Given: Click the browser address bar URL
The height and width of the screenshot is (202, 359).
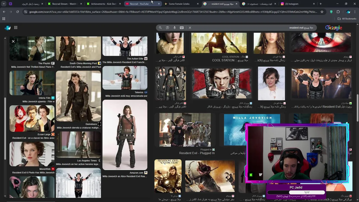Looking at the screenshot, I should tap(173, 12).
